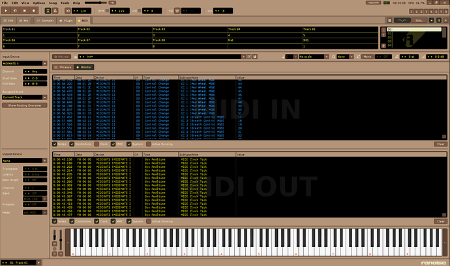Click the instrument properties icon left of scopes
The image size is (450, 266).
point(389,20)
